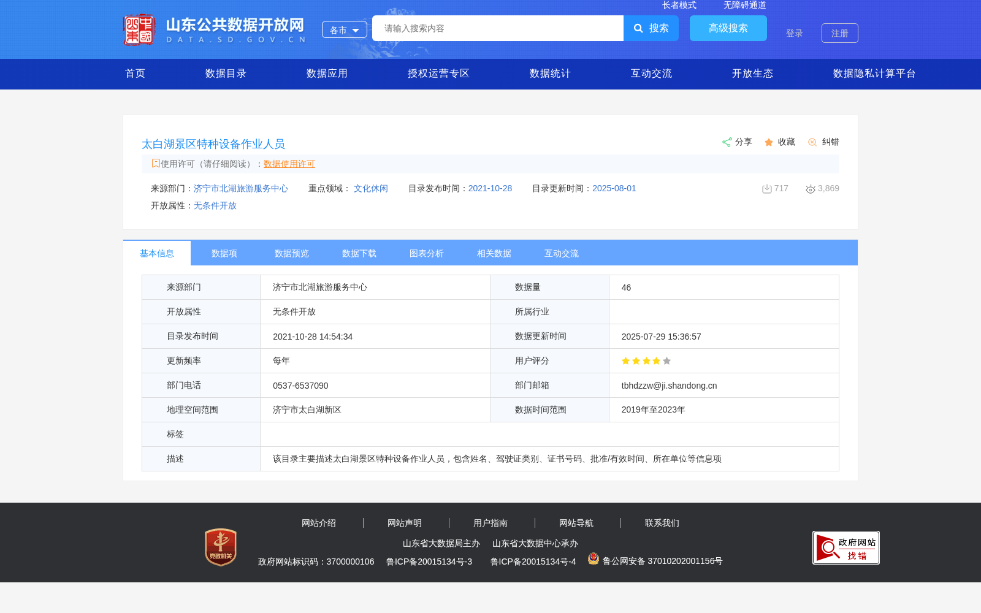The image size is (981, 613).
Task: Click the bookmark icon before 使用许可
Action: (156, 163)
